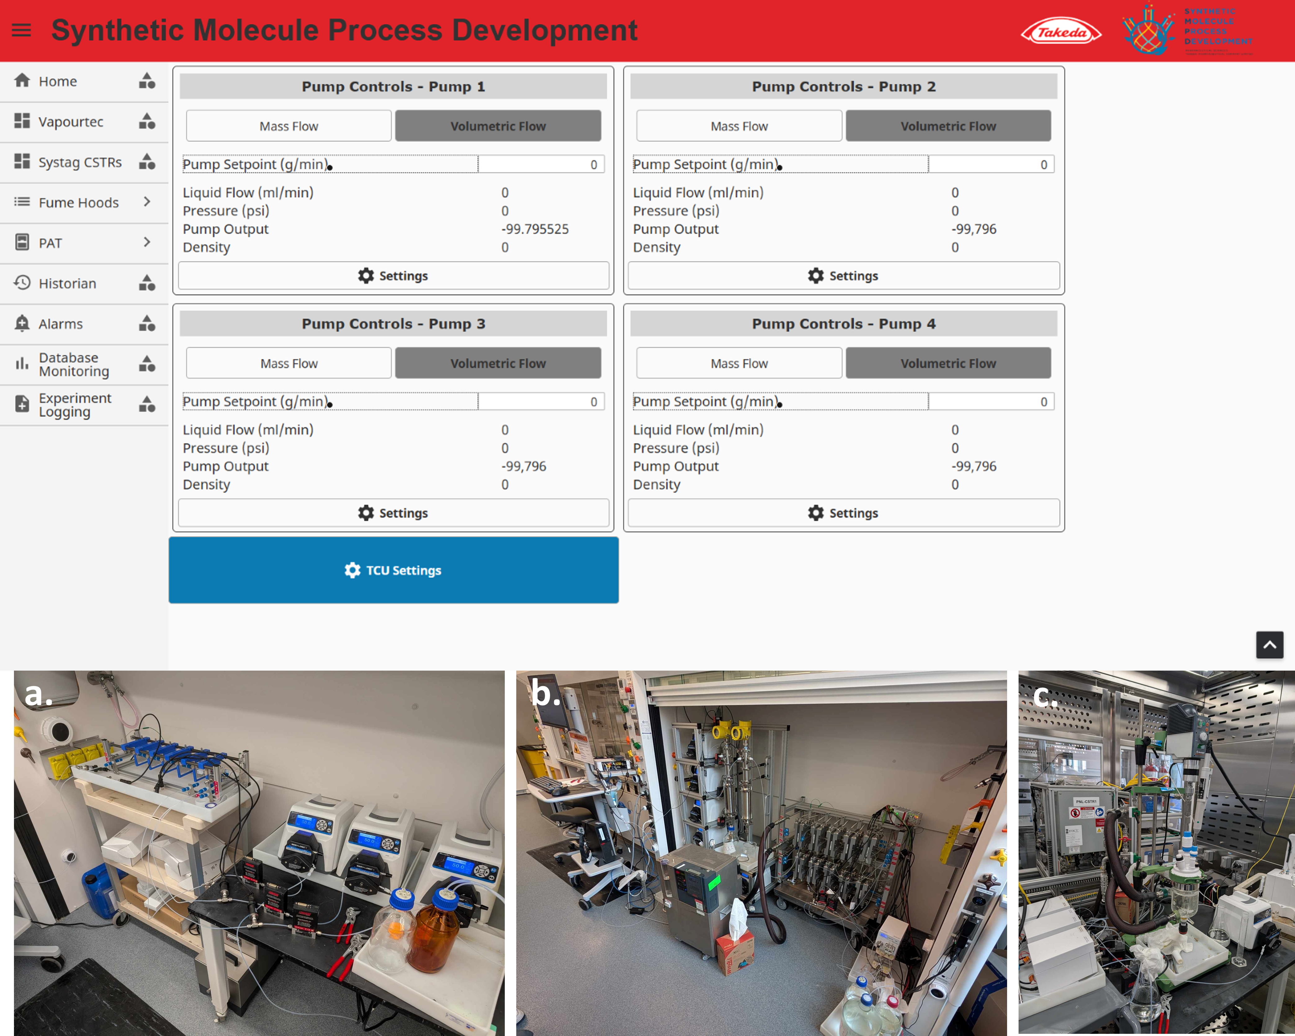1295x1036 pixels.
Task: Click the Database Monitoring bar chart icon
Action: (22, 364)
